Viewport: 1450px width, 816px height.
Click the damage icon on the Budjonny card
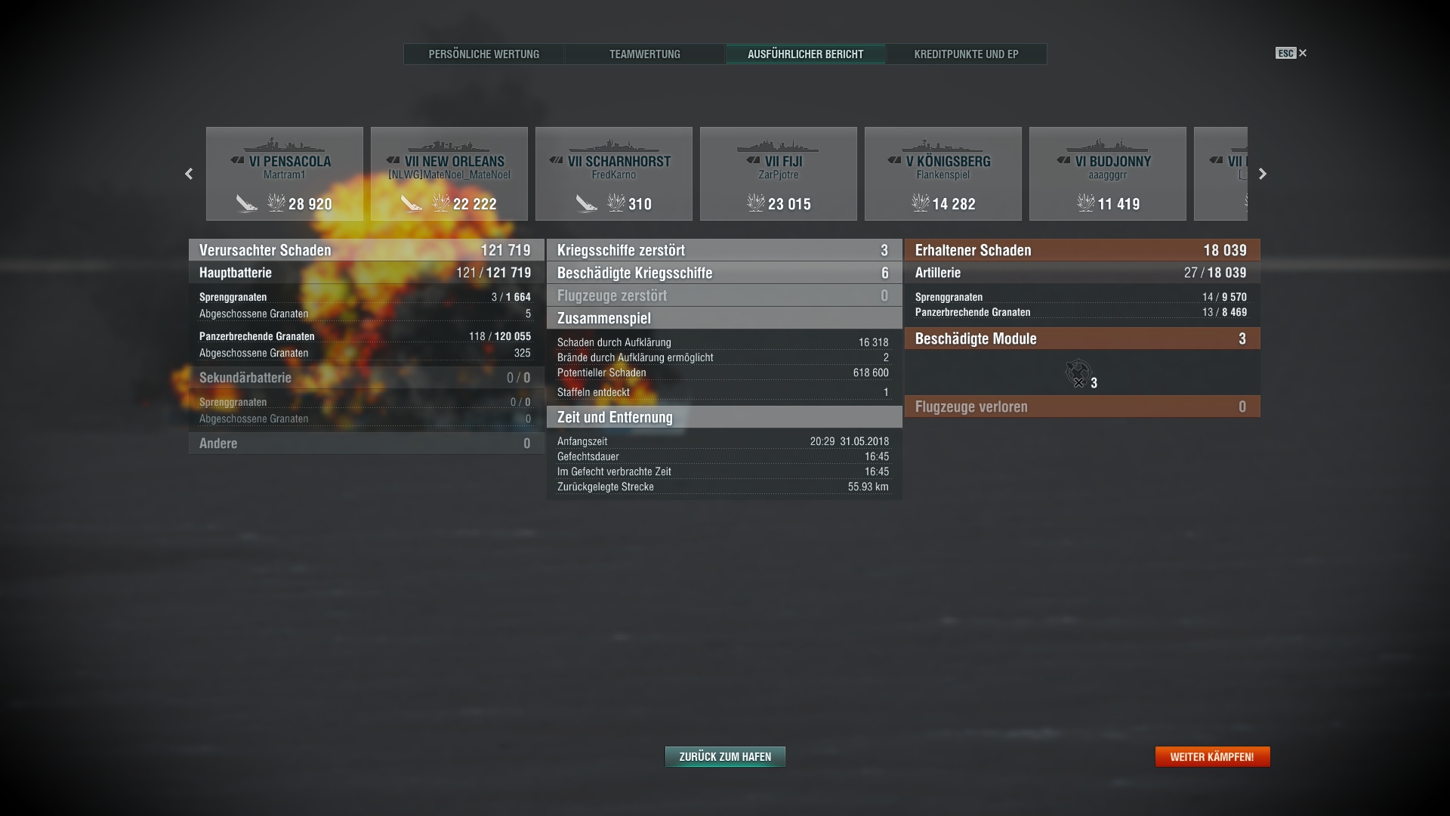(x=1086, y=202)
